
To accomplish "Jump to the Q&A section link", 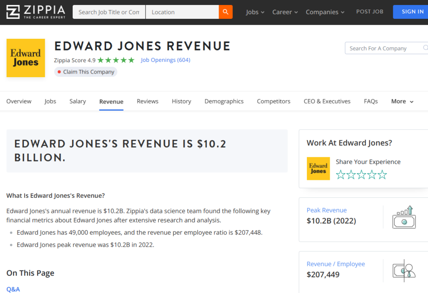I will (13, 289).
